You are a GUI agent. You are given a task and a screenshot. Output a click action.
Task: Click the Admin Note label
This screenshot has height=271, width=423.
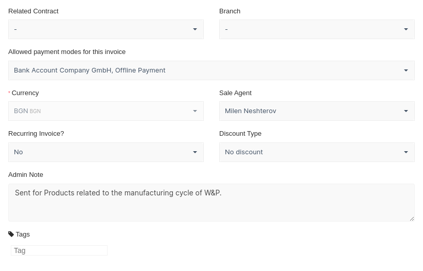pyautogui.click(x=26, y=175)
